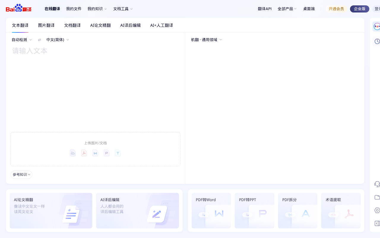Viewport: 380px width, 238px height.
Task: Click the 开通会员 membership button
Action: (x=336, y=9)
